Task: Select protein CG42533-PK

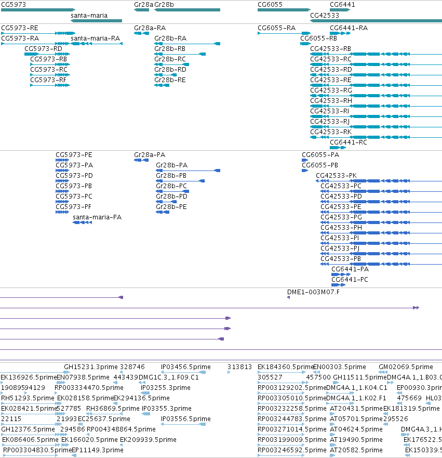Action: tap(379, 181)
